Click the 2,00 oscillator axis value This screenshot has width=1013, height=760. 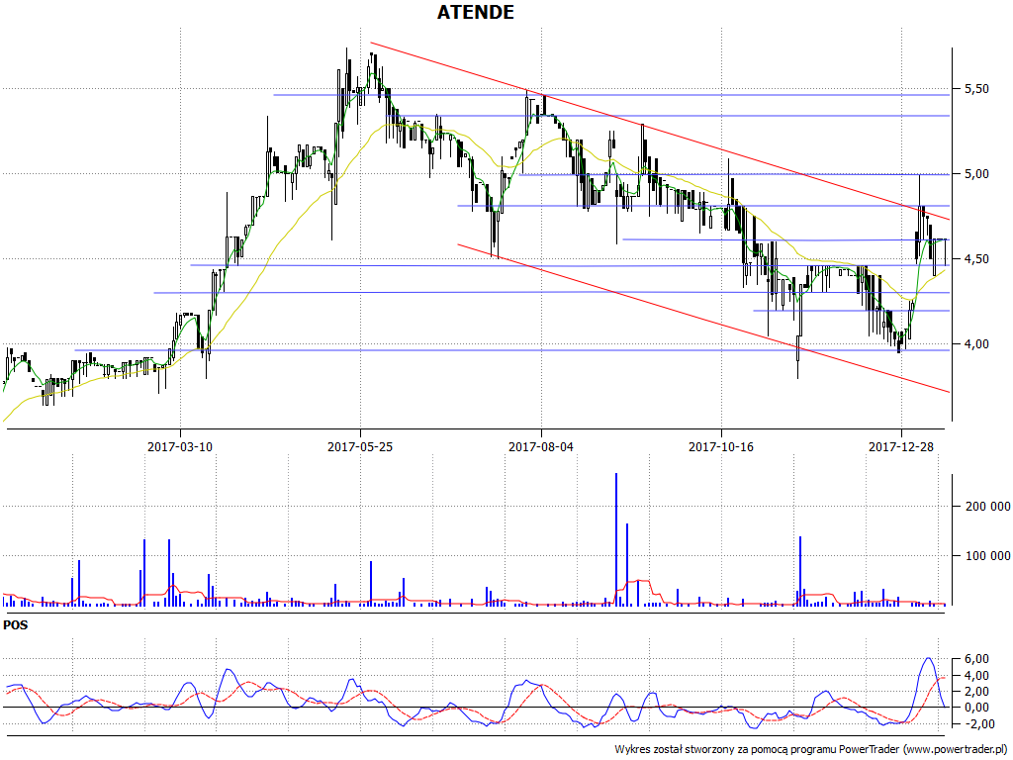(976, 692)
